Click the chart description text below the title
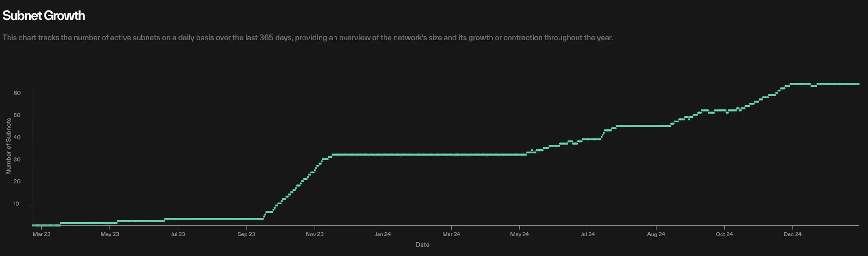This screenshot has height=256, width=868. [308, 38]
